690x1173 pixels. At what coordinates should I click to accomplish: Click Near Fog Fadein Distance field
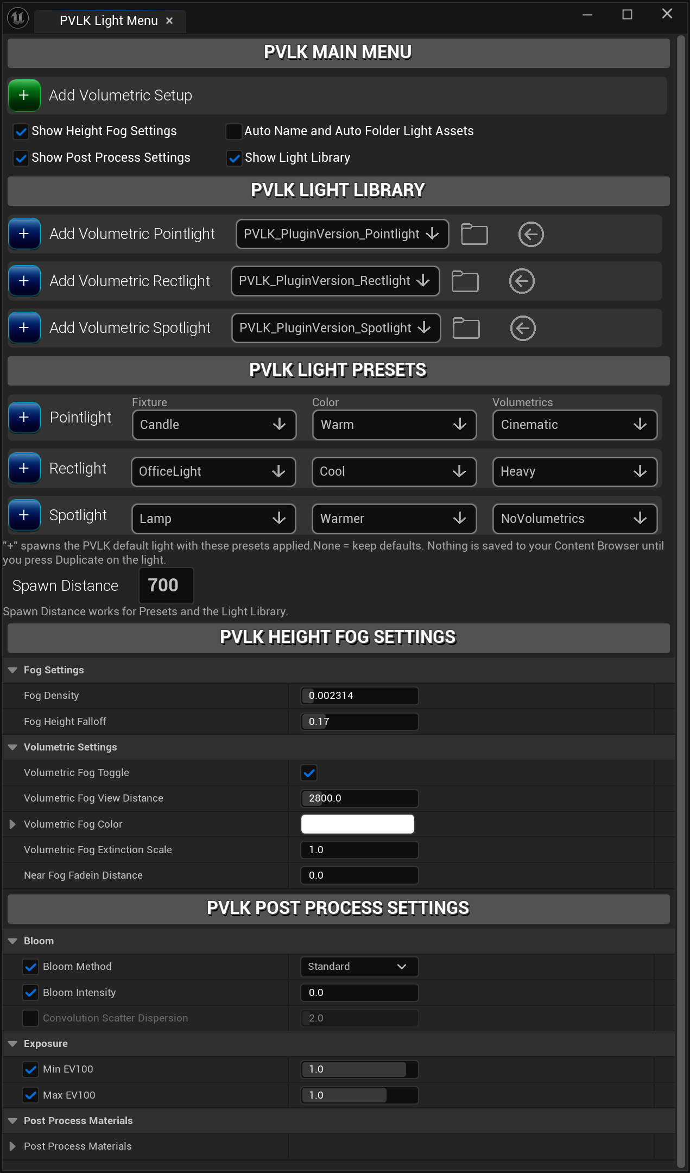coord(359,875)
